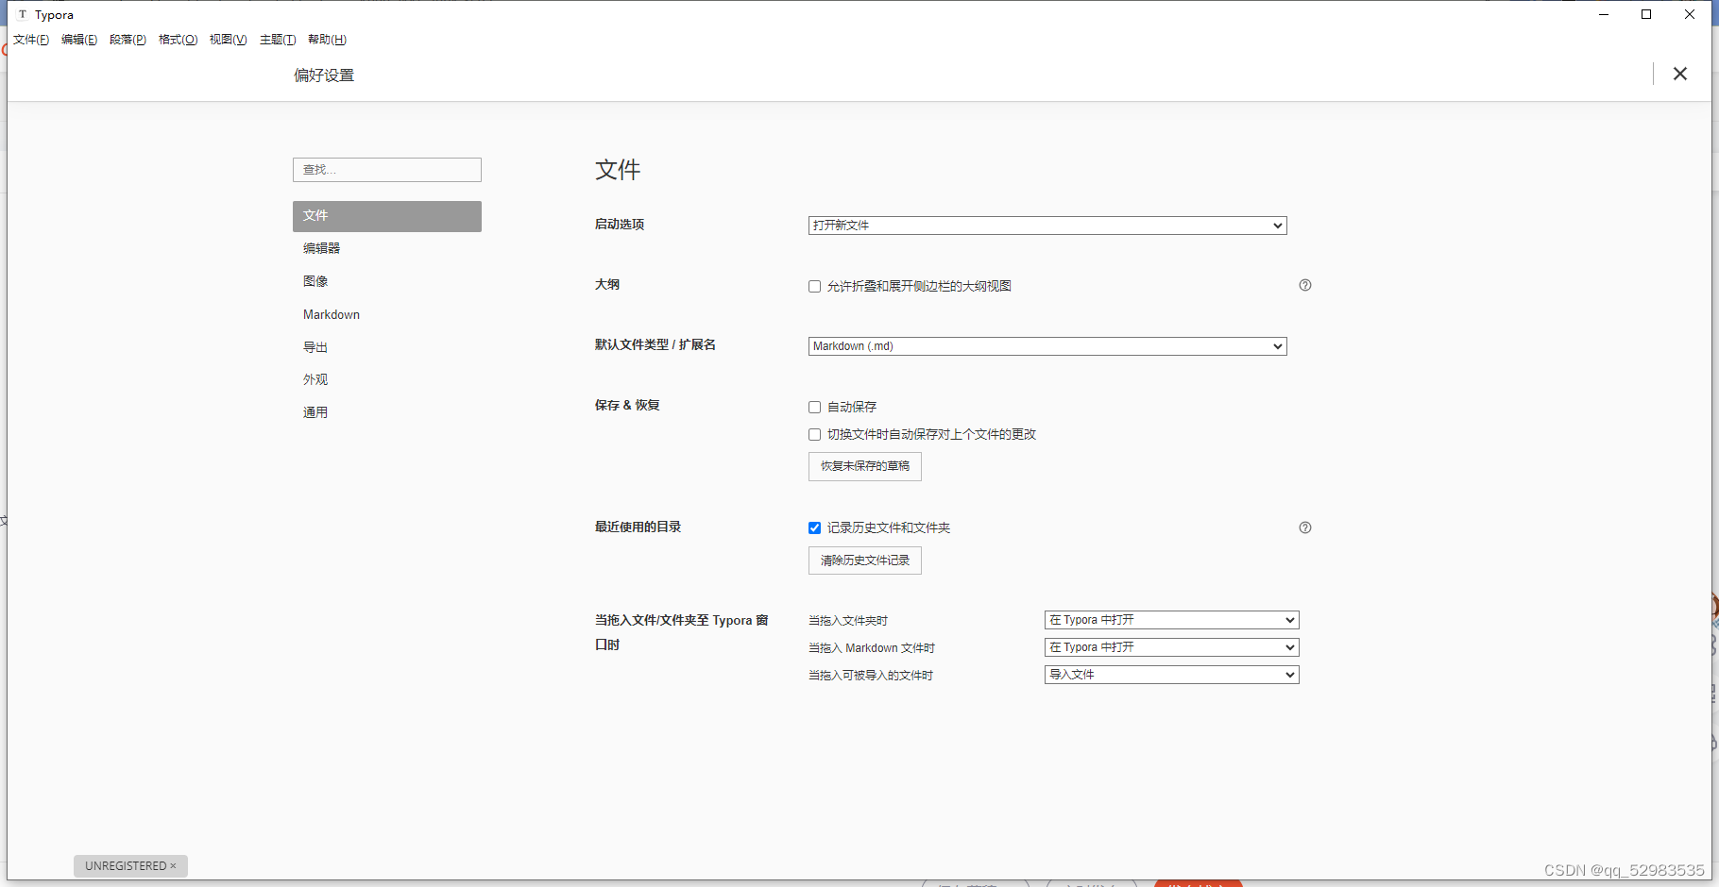Image resolution: width=1719 pixels, height=887 pixels.
Task: Click the help icon next to 大纲 option
Action: (1305, 285)
